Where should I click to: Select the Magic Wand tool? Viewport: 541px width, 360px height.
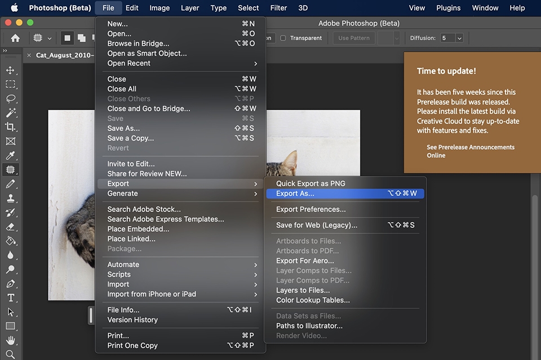coord(10,112)
